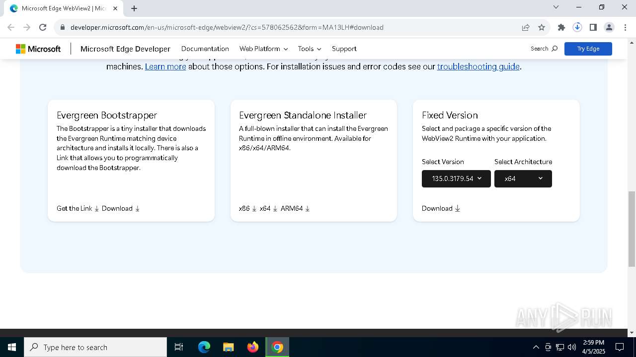The width and height of the screenshot is (636, 357).
Task: Open the Documentation menu item
Action: pos(205,49)
